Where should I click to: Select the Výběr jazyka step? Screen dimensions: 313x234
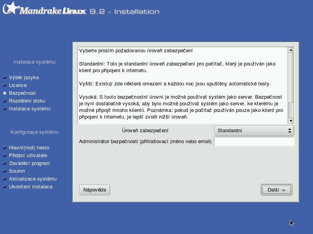[24, 78]
